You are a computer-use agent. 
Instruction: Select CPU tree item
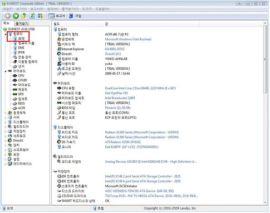click(21, 76)
